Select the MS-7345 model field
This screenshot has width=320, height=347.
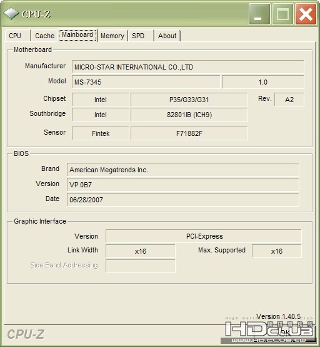pos(146,82)
